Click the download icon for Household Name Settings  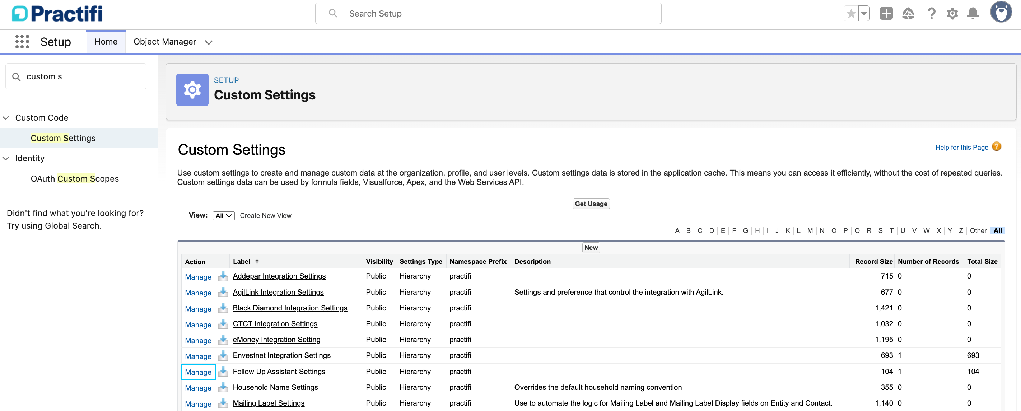pos(223,387)
